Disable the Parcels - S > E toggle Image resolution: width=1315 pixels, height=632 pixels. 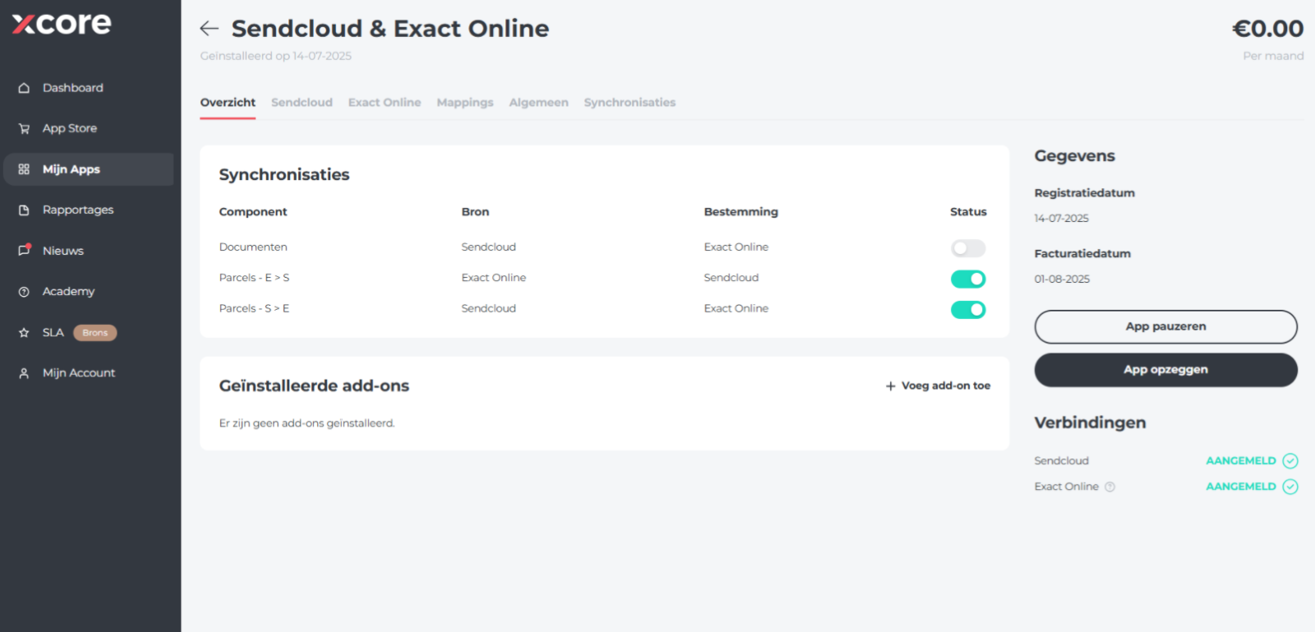click(968, 310)
